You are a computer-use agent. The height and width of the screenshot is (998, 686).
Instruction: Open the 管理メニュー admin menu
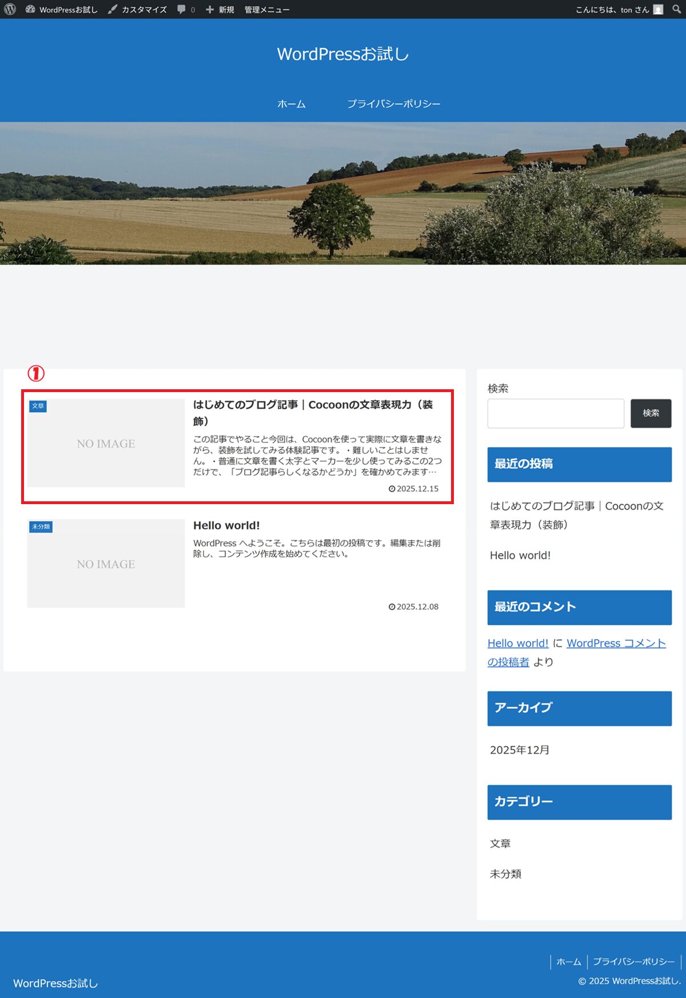click(x=266, y=10)
